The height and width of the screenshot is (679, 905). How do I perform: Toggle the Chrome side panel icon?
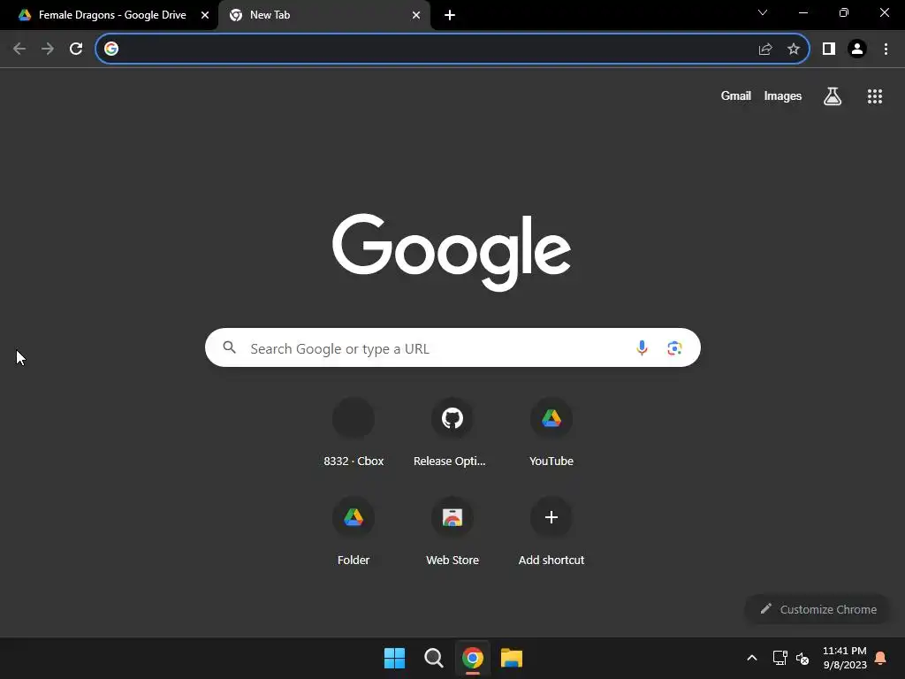829,50
